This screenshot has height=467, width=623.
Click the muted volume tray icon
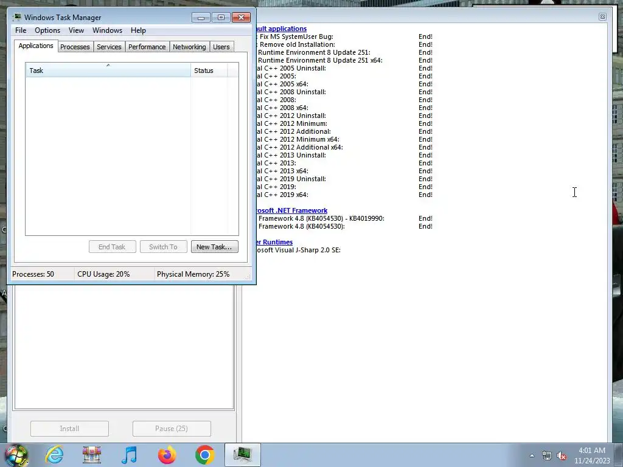click(562, 455)
